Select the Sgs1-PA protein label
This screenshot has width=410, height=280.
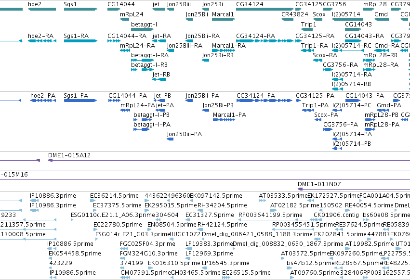[x=76, y=96]
